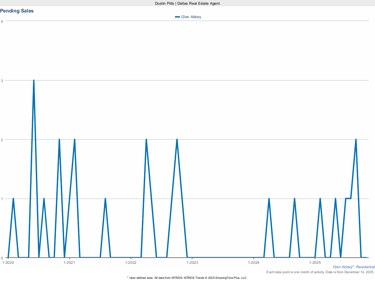Click the 1-2022 axis label
Screen dimensions: 375x281
coord(131,263)
